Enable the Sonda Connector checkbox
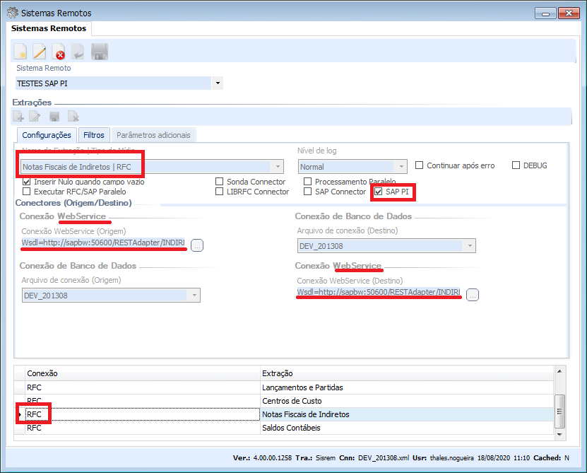587x473 pixels. (x=220, y=182)
